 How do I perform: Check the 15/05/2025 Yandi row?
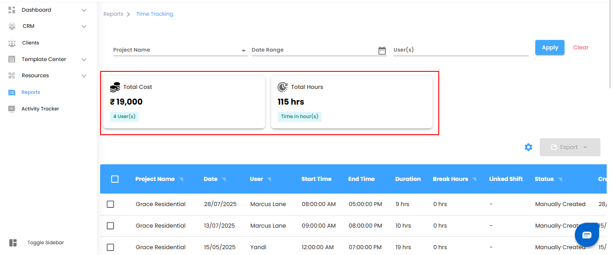tap(110, 247)
